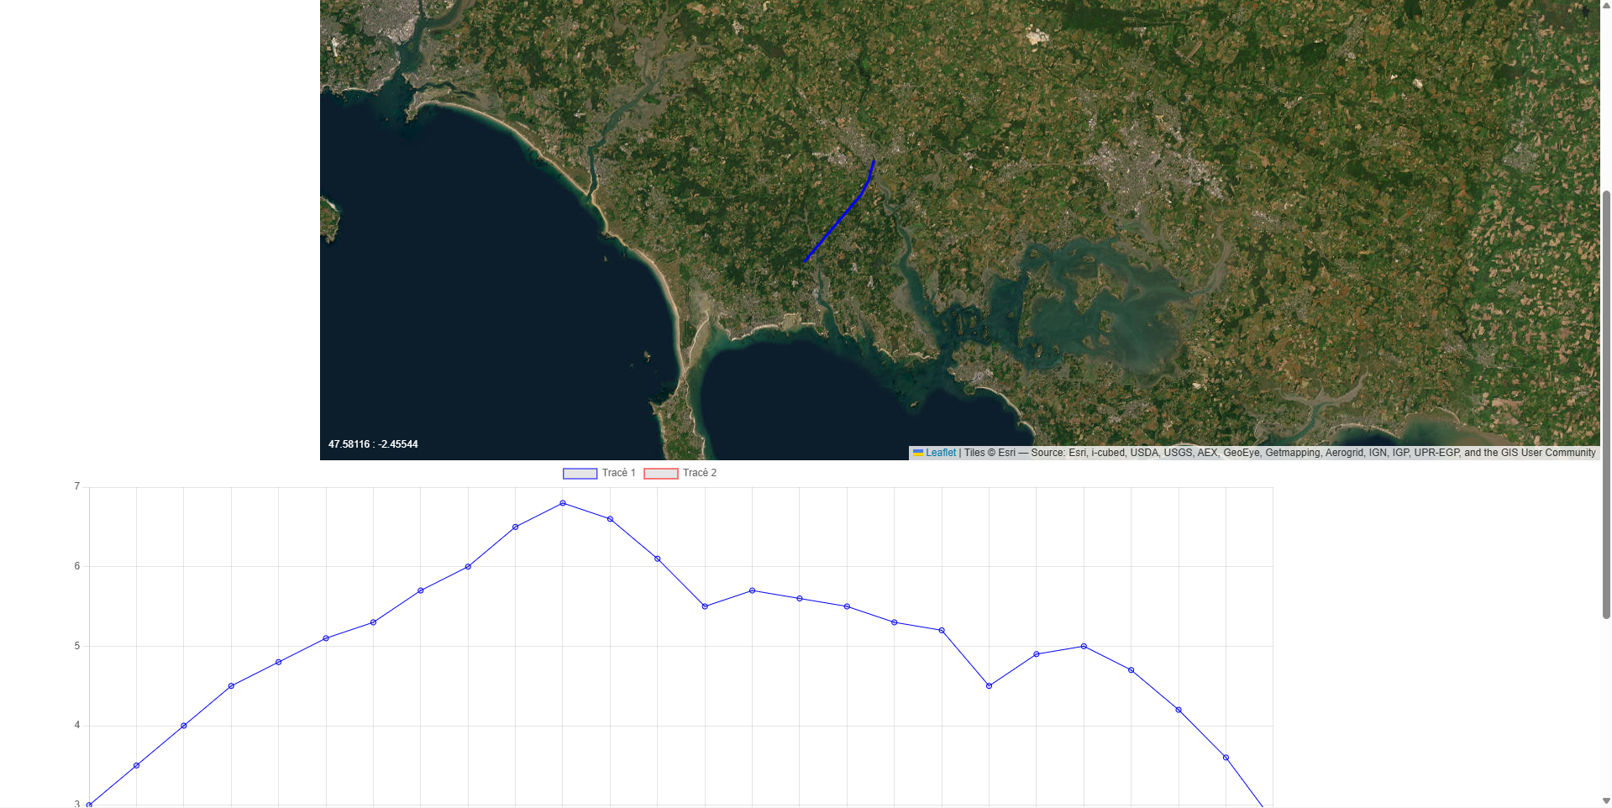The height and width of the screenshot is (808, 1612).
Task: Select the chart point on the 5 gridline
Action: click(x=1084, y=647)
